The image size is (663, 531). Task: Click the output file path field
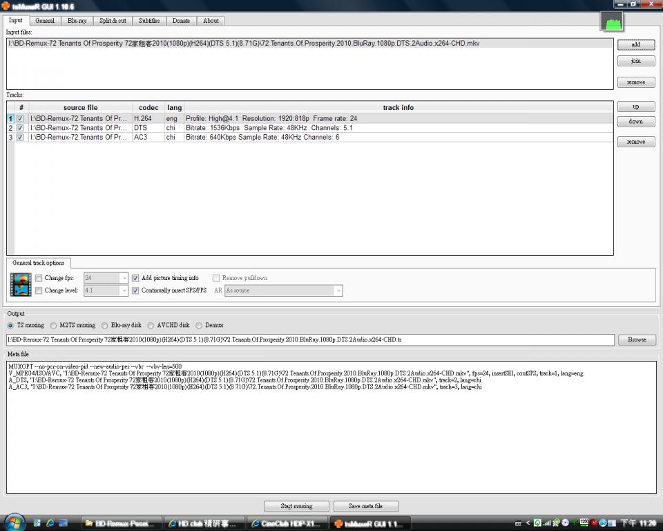point(310,339)
